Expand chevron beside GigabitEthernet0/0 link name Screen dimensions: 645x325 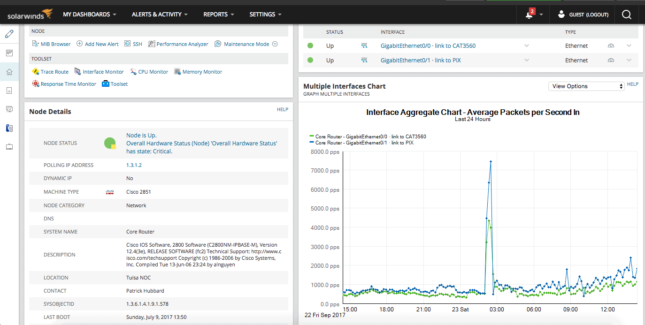pyautogui.click(x=527, y=45)
